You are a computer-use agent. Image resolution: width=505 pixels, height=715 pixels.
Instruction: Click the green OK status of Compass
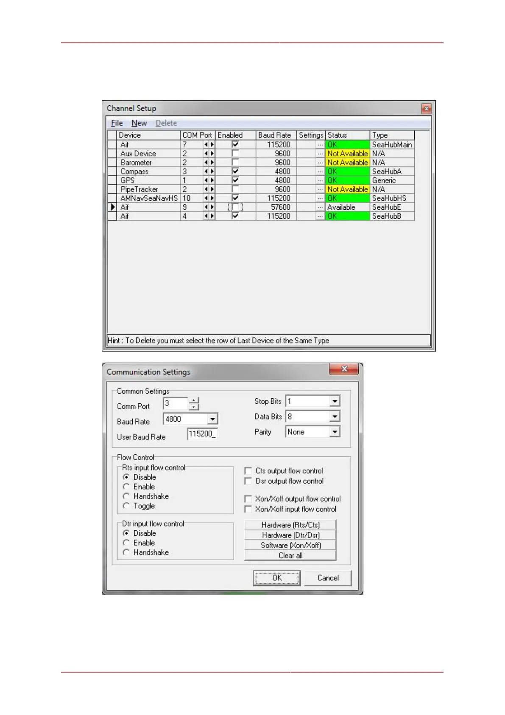coord(347,172)
